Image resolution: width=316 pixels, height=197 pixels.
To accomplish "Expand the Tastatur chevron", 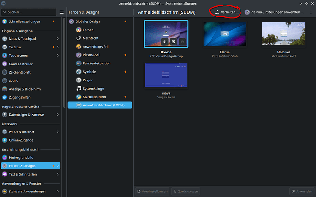I will 57,47.
